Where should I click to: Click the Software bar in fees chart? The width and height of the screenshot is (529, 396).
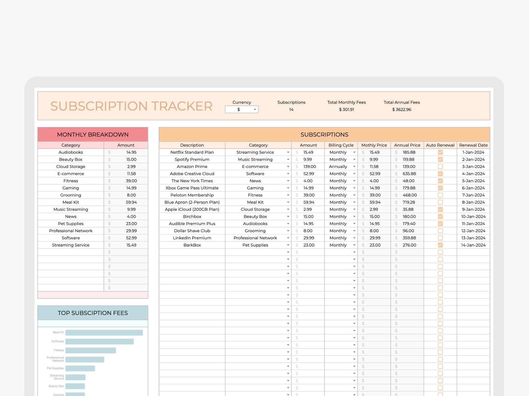tap(99, 342)
